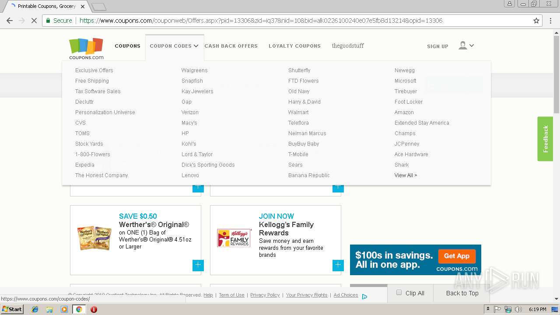Choose Extended Stay America codes

pos(422,123)
